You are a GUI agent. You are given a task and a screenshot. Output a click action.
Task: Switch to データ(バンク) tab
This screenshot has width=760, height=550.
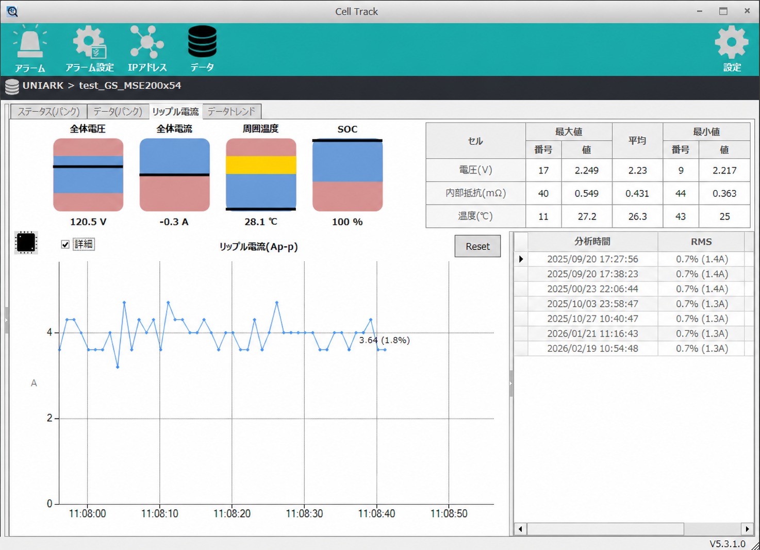pos(118,111)
